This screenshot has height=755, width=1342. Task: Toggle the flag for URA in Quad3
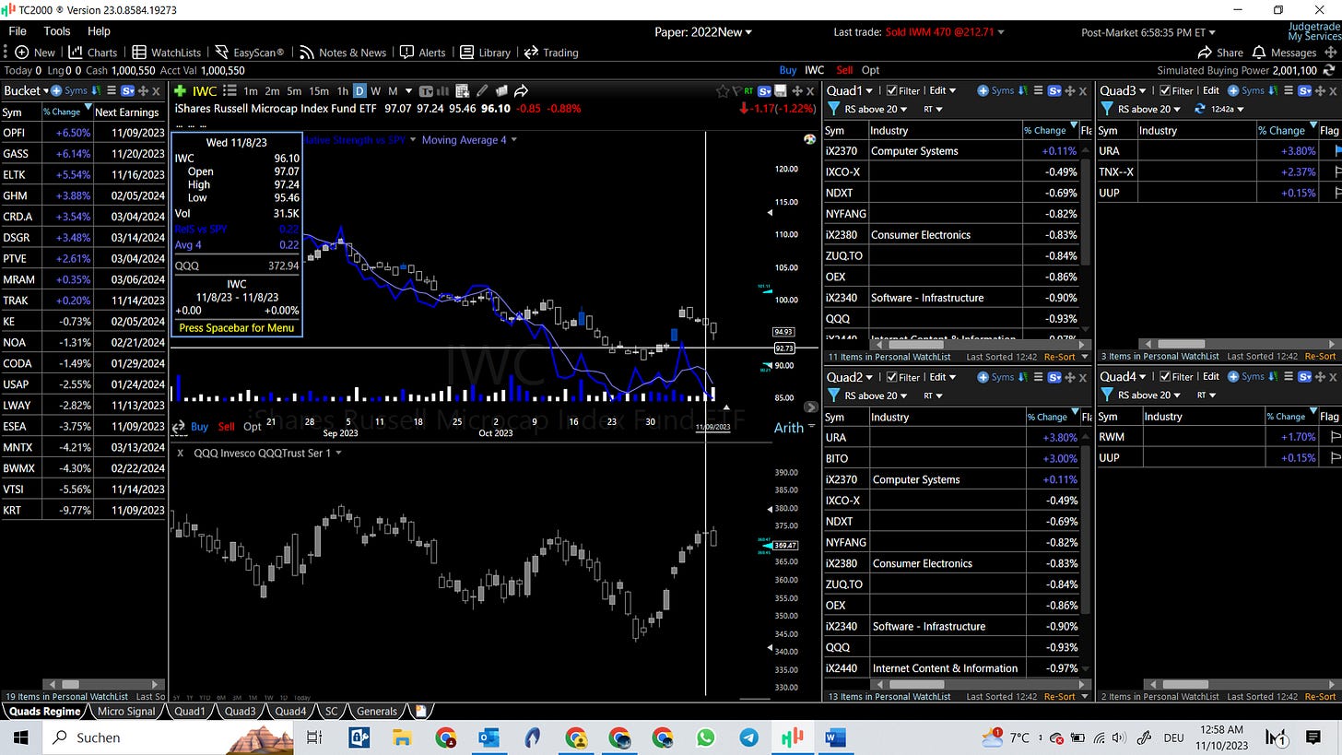[x=1336, y=151]
